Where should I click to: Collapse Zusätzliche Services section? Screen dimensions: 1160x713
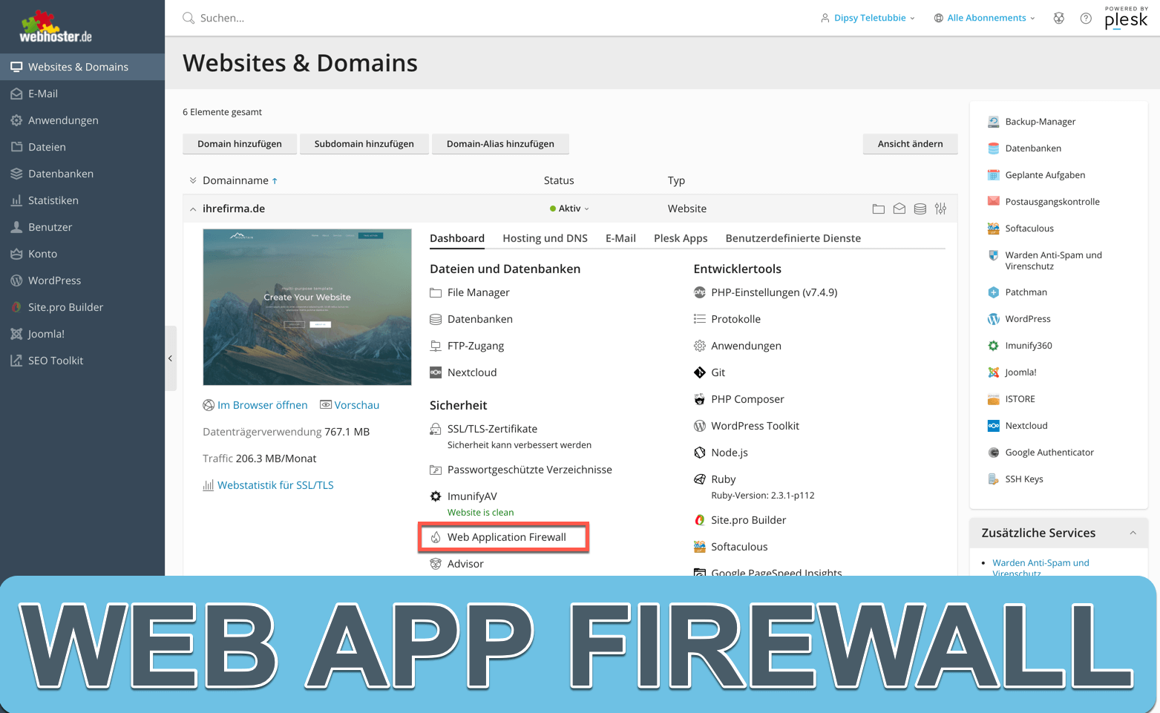coord(1133,533)
